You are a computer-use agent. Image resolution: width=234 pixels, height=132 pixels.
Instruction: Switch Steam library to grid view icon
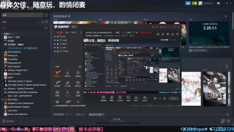tap(46, 15)
